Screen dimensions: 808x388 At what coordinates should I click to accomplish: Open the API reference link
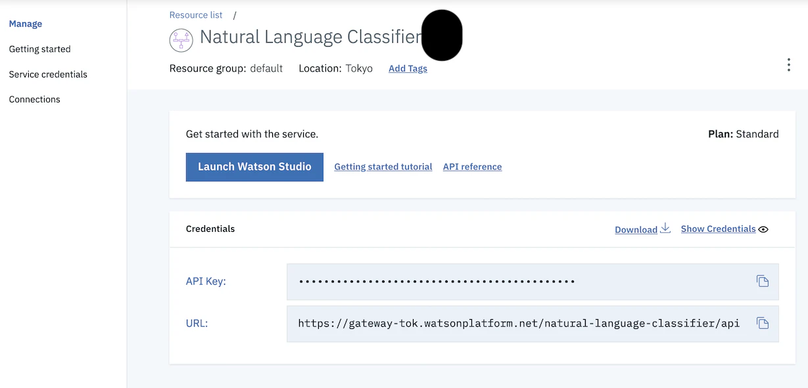click(x=472, y=167)
